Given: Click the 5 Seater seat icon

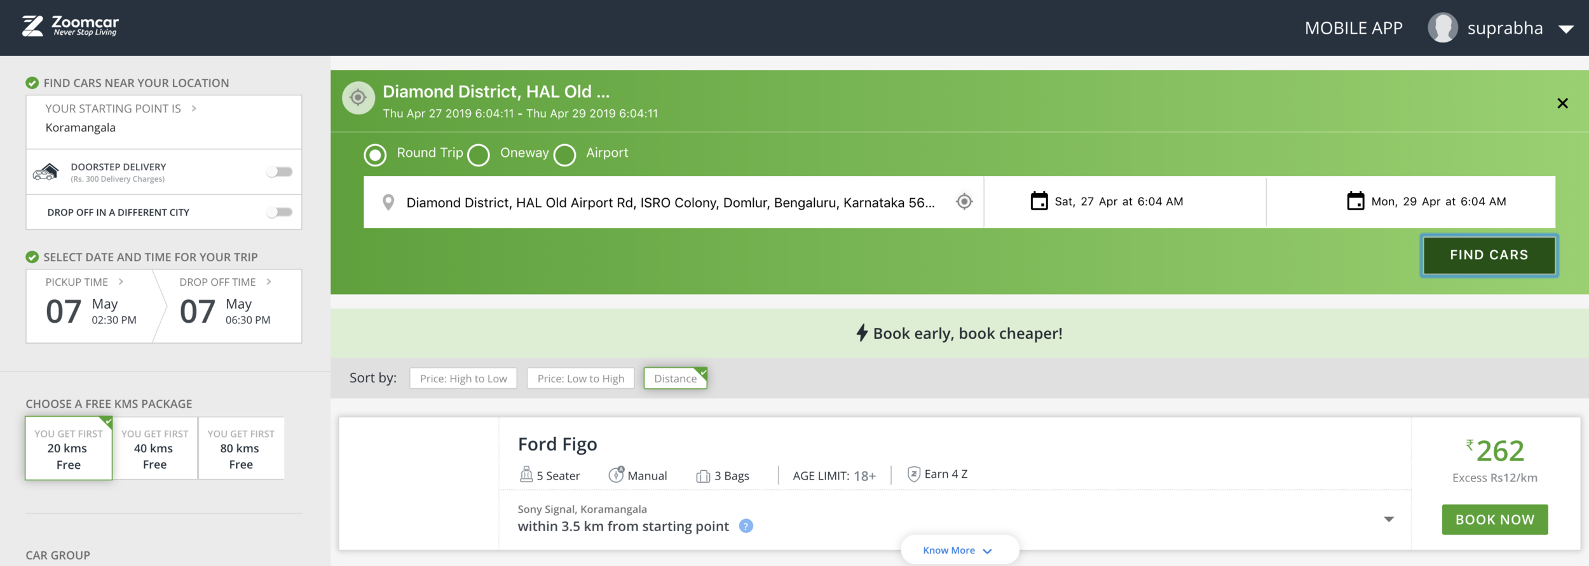Looking at the screenshot, I should coord(526,475).
